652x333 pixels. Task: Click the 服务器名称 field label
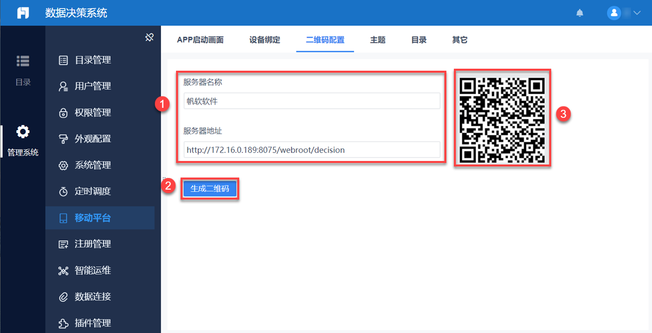click(x=203, y=82)
